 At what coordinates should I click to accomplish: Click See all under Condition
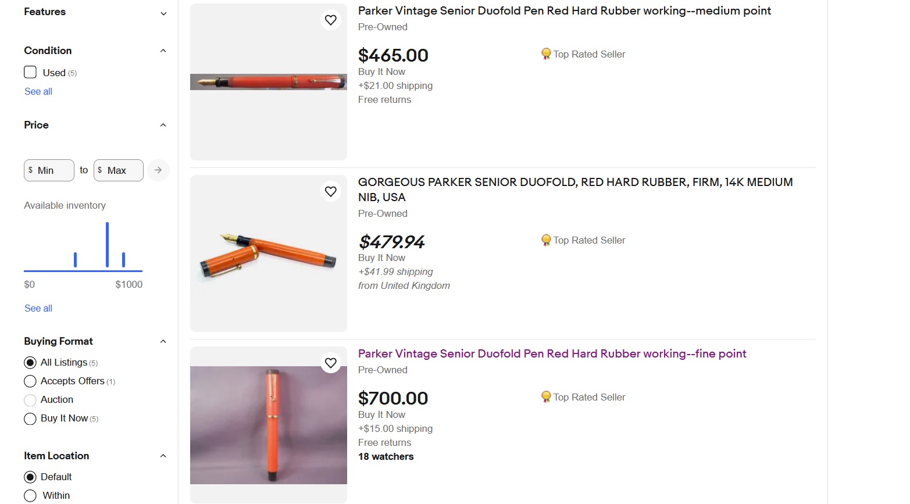tap(38, 91)
